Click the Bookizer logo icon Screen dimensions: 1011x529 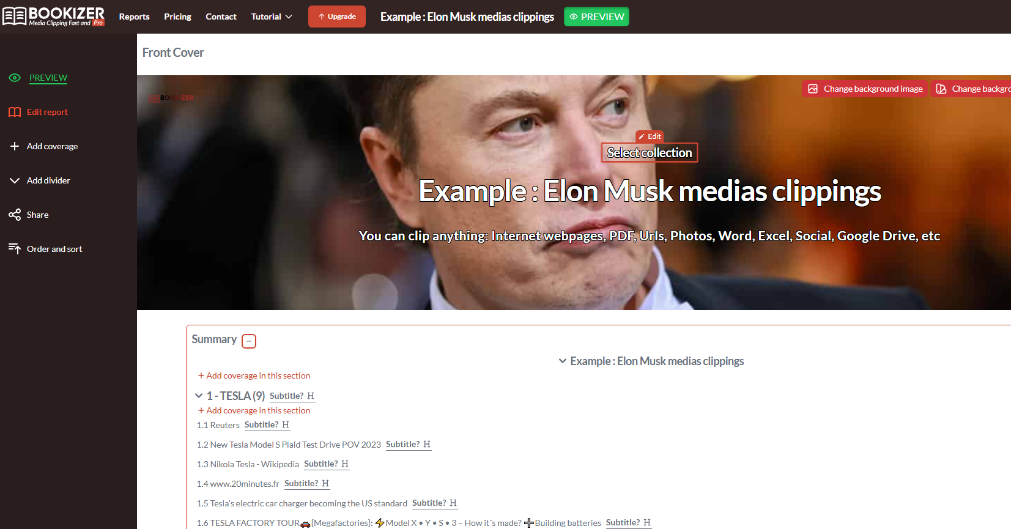pyautogui.click(x=14, y=16)
